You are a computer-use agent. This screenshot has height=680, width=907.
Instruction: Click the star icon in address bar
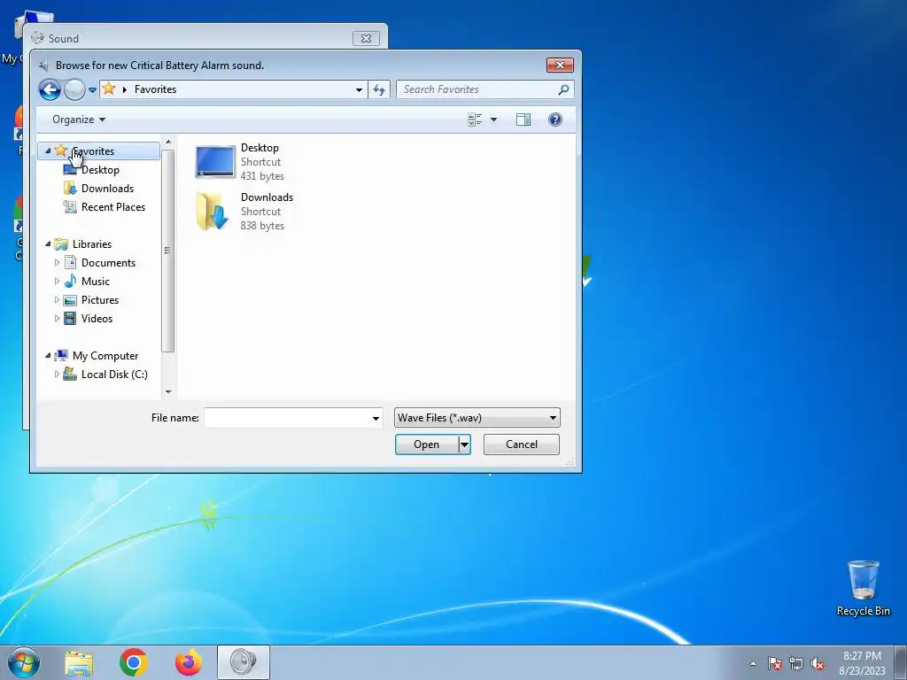[x=109, y=89]
